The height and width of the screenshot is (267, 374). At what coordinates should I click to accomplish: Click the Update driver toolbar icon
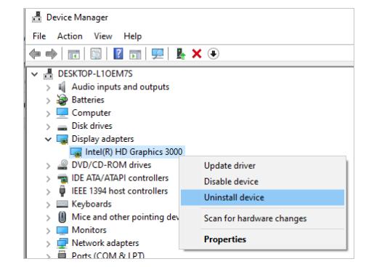point(181,54)
